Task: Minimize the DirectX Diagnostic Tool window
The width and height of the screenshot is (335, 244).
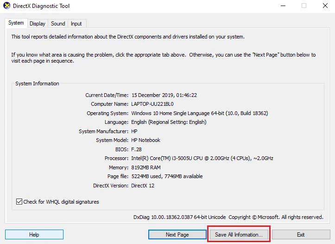Action: click(x=283, y=6)
